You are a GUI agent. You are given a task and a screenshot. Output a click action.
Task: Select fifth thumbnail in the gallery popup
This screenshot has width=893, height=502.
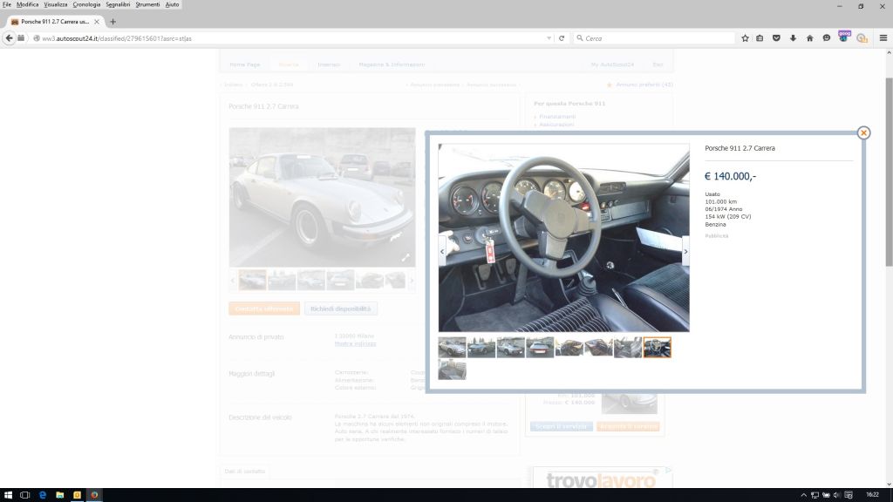click(x=569, y=347)
